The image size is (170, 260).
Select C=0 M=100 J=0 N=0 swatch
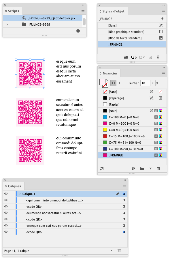tap(132, 124)
